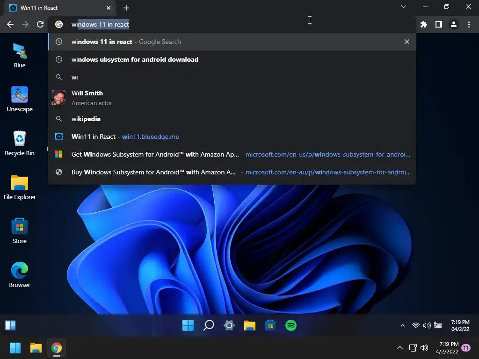Click the speaker icon on host taskbar
Image resolution: width=479 pixels, height=359 pixels.
pyautogui.click(x=424, y=348)
